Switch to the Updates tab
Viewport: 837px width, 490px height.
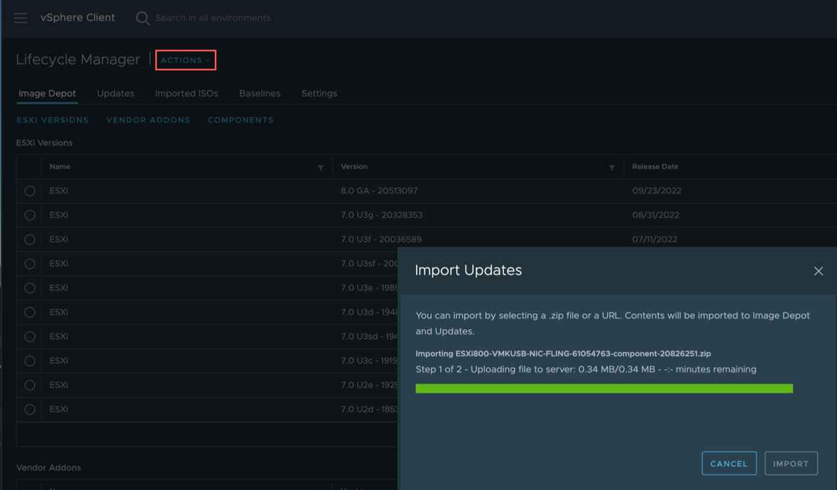click(x=116, y=93)
